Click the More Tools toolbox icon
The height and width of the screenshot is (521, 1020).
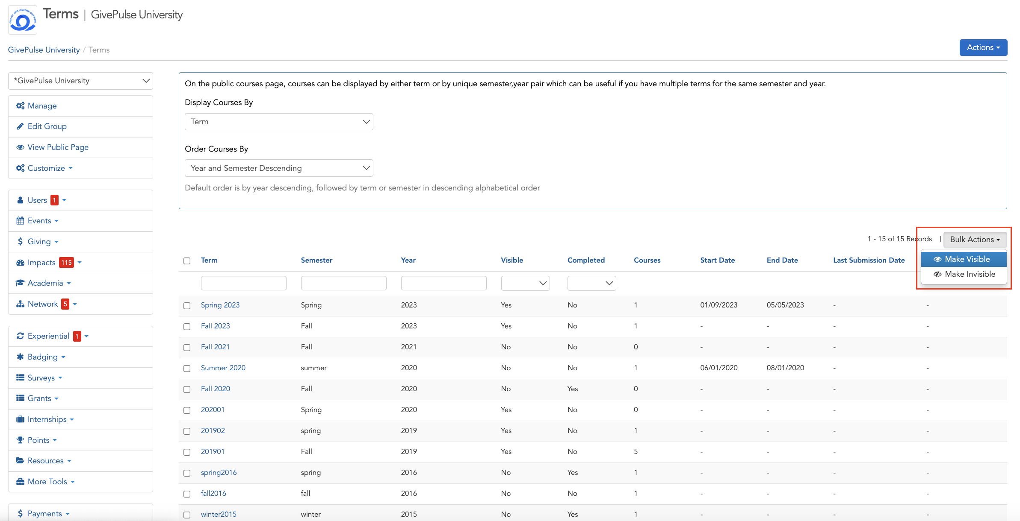tap(20, 481)
